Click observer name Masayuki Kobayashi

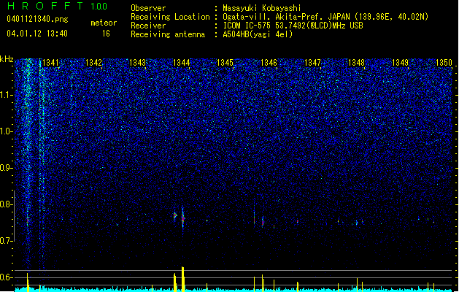[262, 8]
